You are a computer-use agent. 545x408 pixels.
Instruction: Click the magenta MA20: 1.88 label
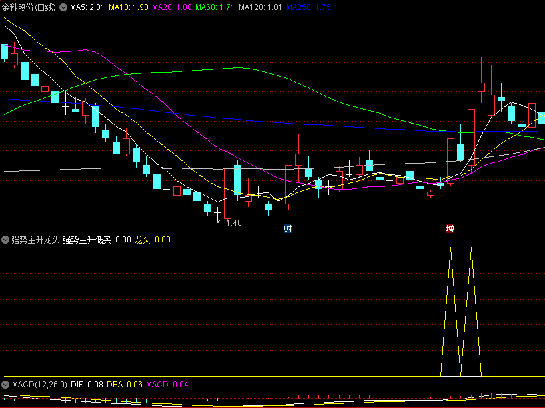(172, 7)
